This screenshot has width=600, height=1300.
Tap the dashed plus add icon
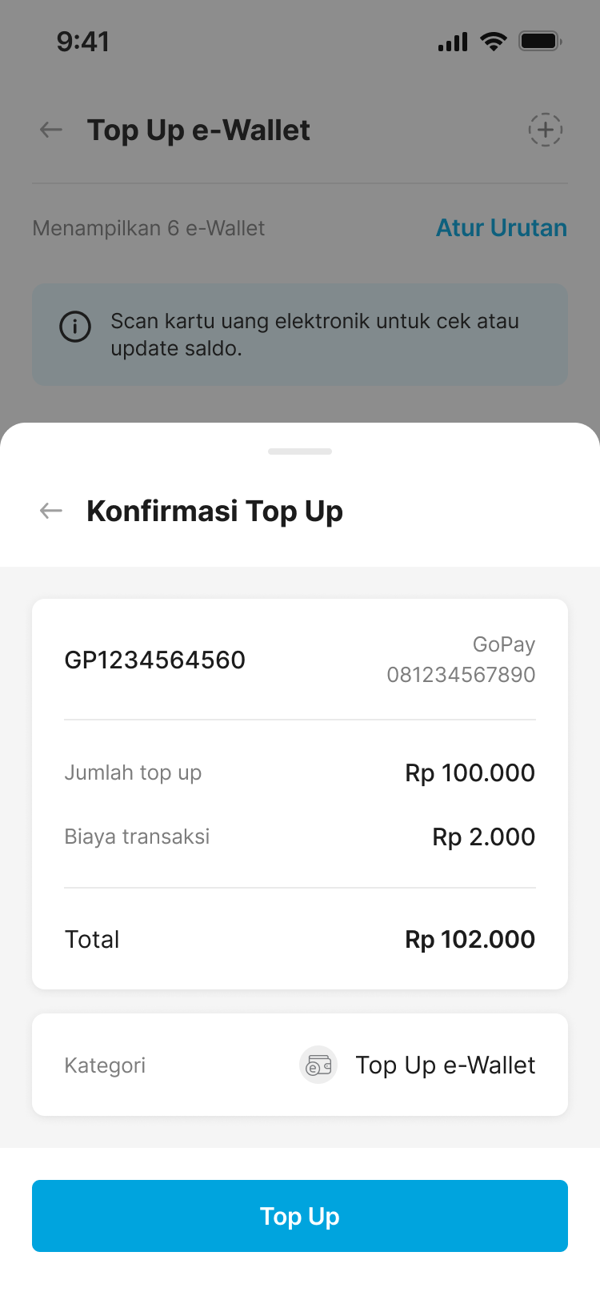[545, 130]
